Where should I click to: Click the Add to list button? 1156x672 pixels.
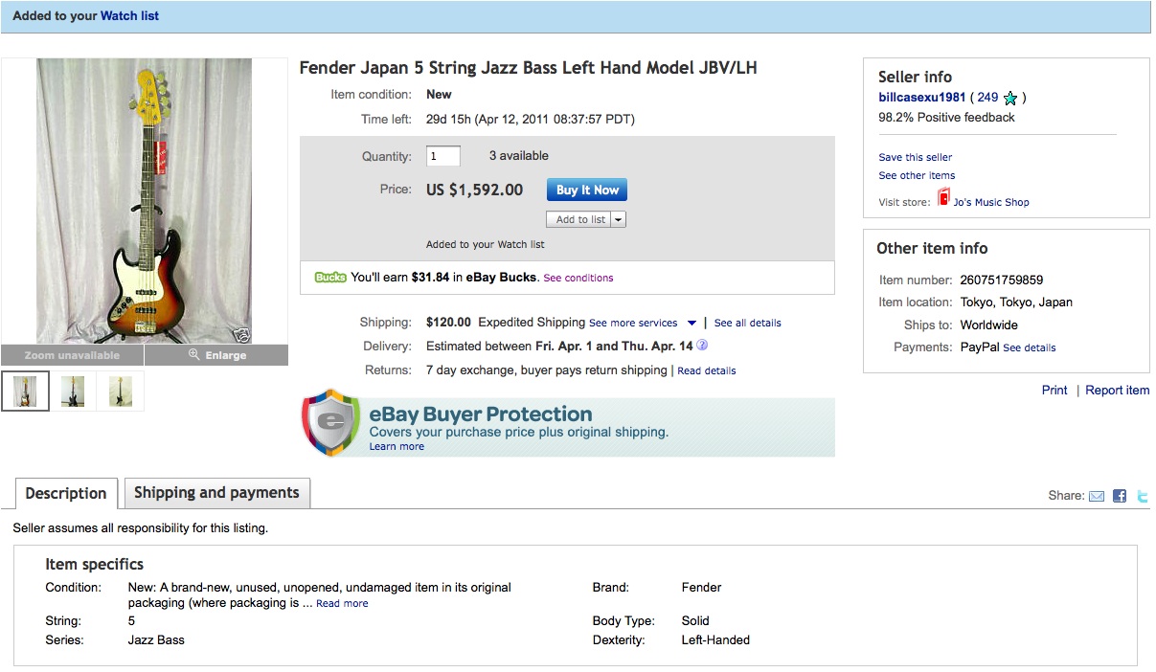(580, 219)
